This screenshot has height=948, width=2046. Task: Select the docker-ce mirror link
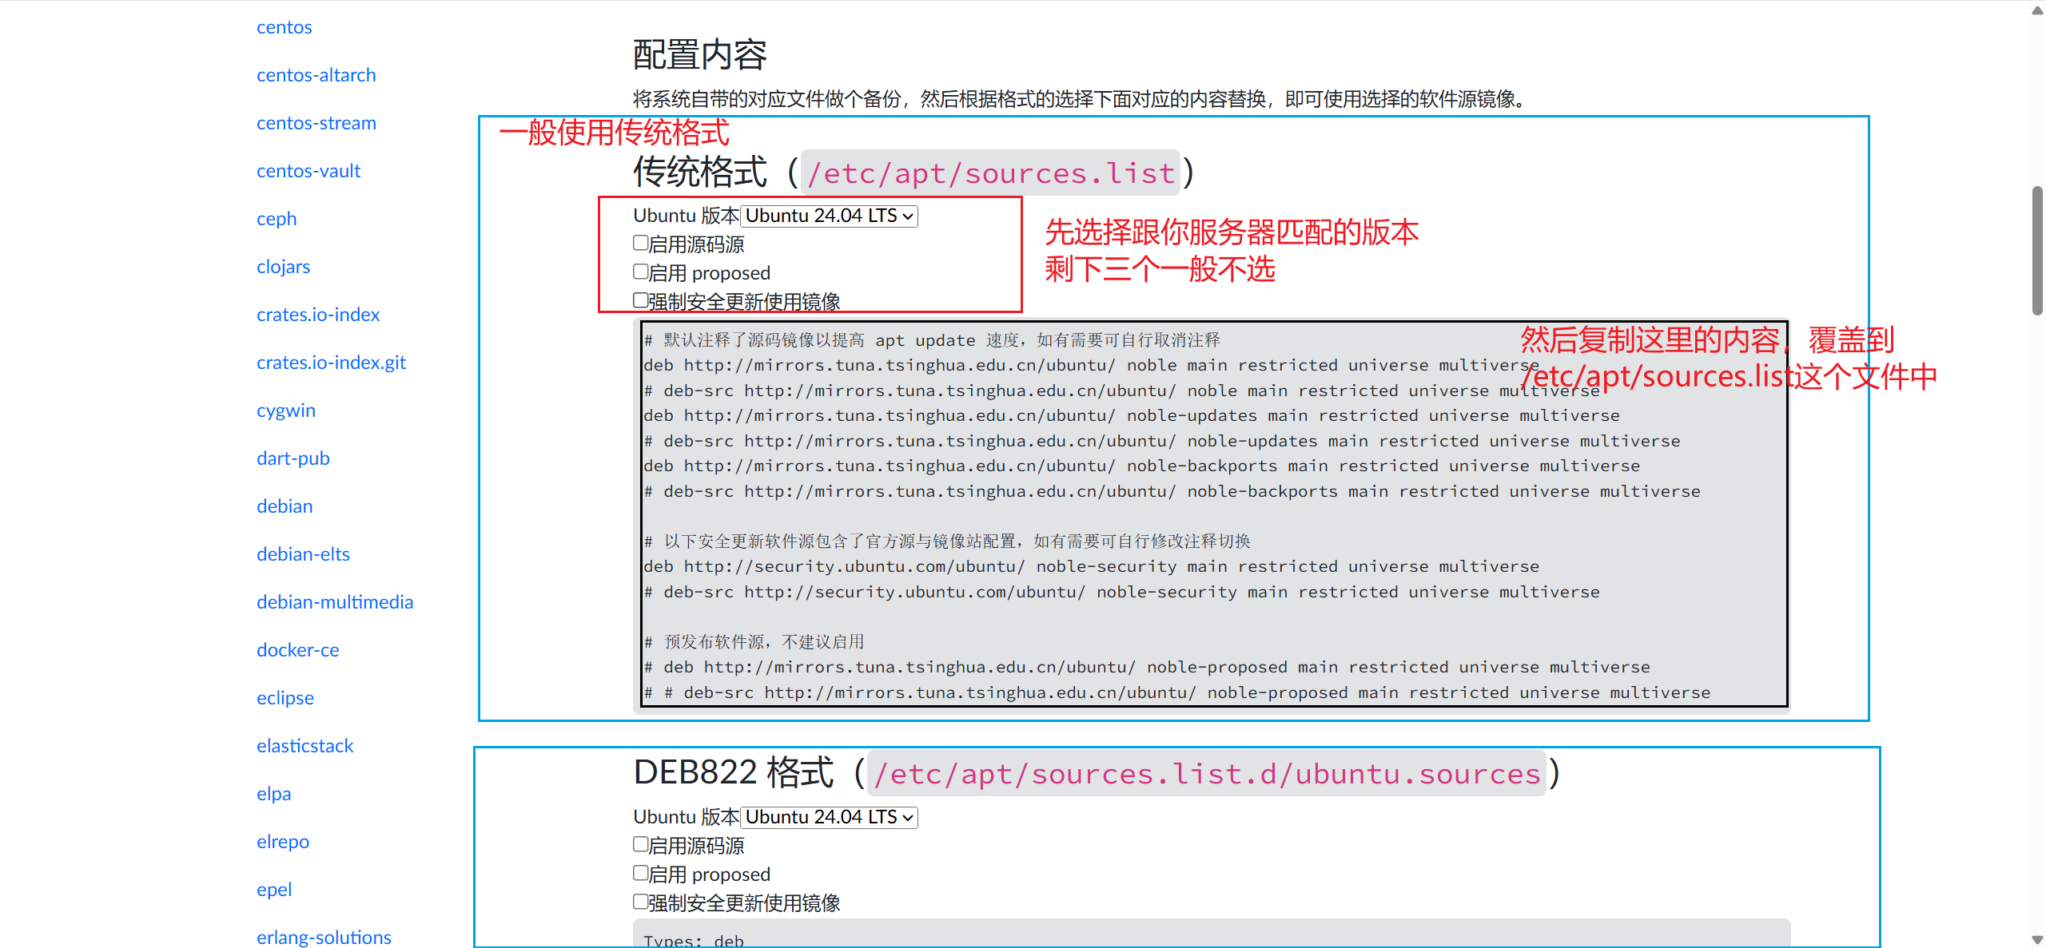coord(297,649)
